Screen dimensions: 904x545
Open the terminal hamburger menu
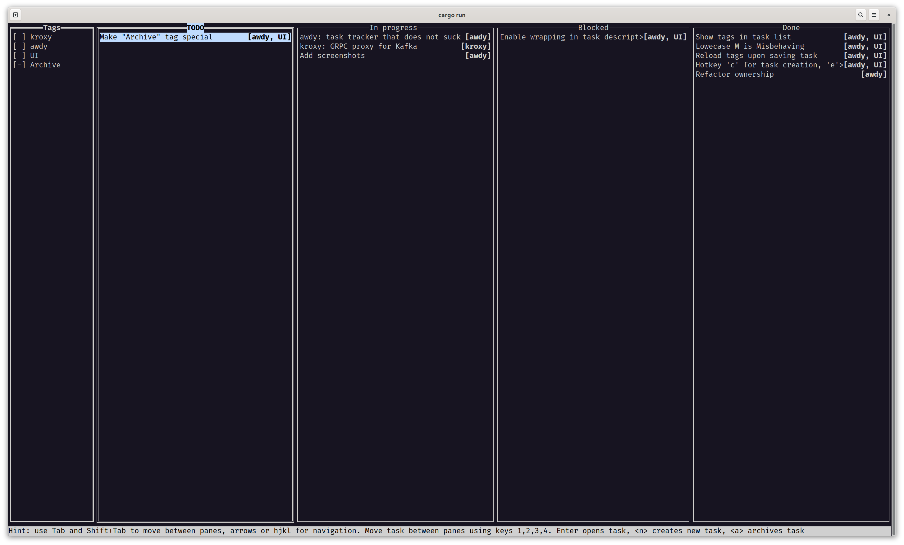[x=874, y=15]
